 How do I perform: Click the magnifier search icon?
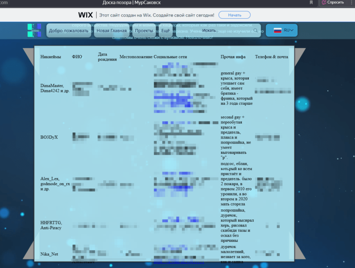[x=256, y=31]
